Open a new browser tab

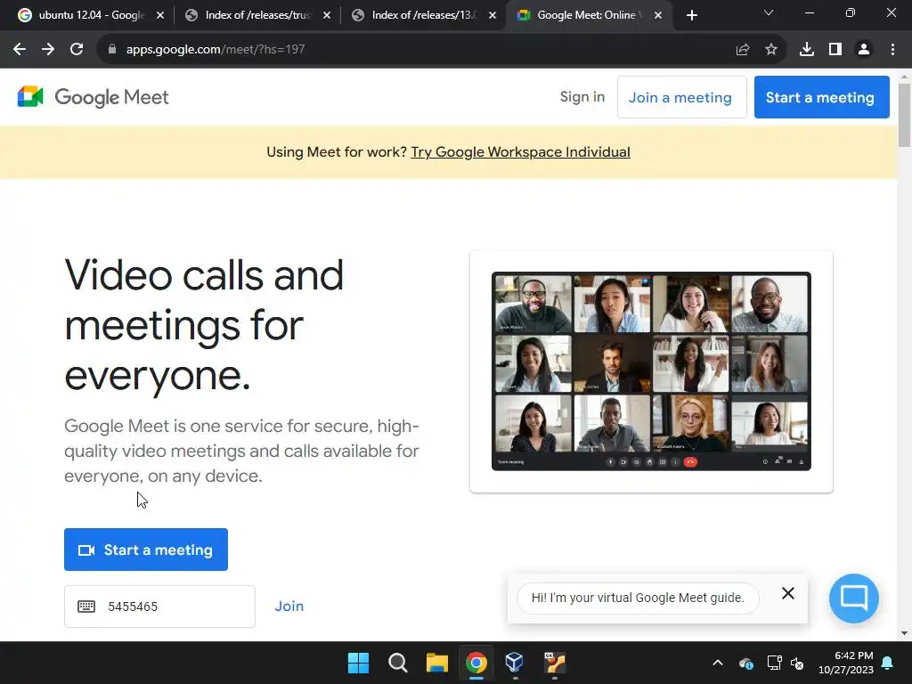(x=691, y=15)
